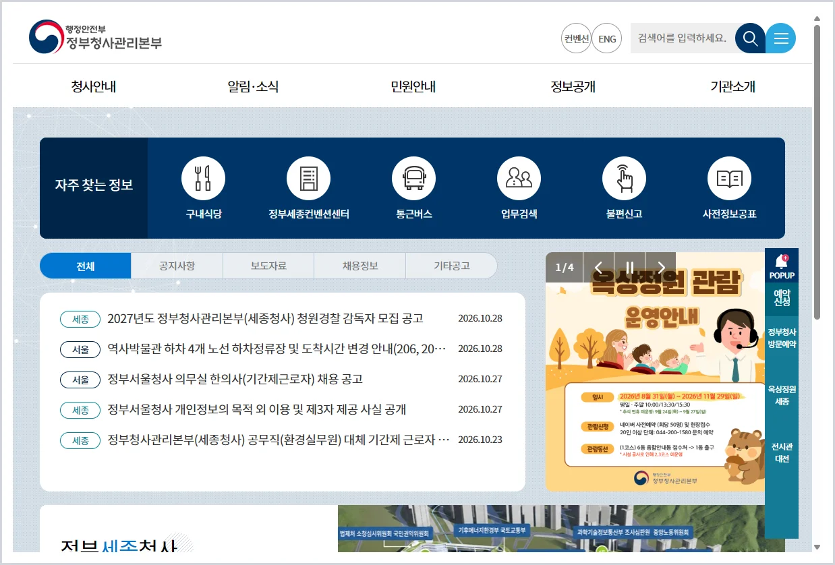The image size is (835, 565).
Task: Click the 1/4 slide counter
Action: coord(564,267)
